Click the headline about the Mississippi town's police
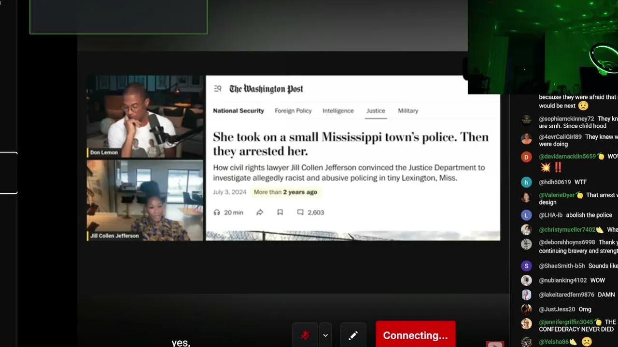The width and height of the screenshot is (618, 347). coord(351,144)
